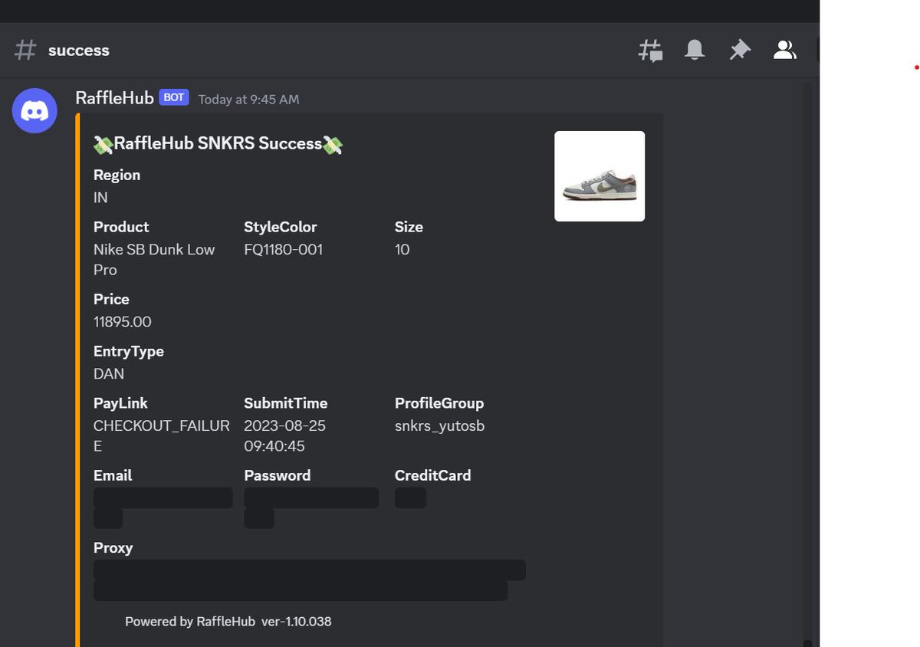This screenshot has width=920, height=647.
Task: Click the 'RaffleHub SNKRS Success' embed title
Action: [x=218, y=144]
